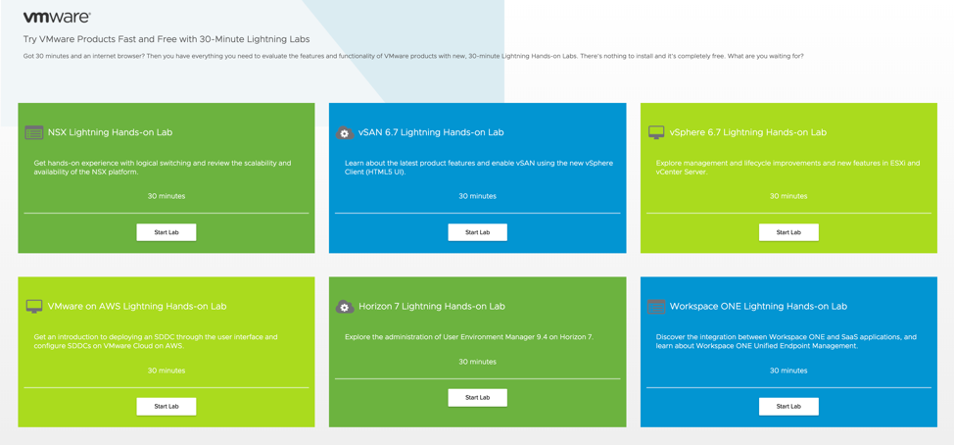Click '30 minutes' on the NSX card
This screenshot has width=954, height=445.
click(x=167, y=196)
